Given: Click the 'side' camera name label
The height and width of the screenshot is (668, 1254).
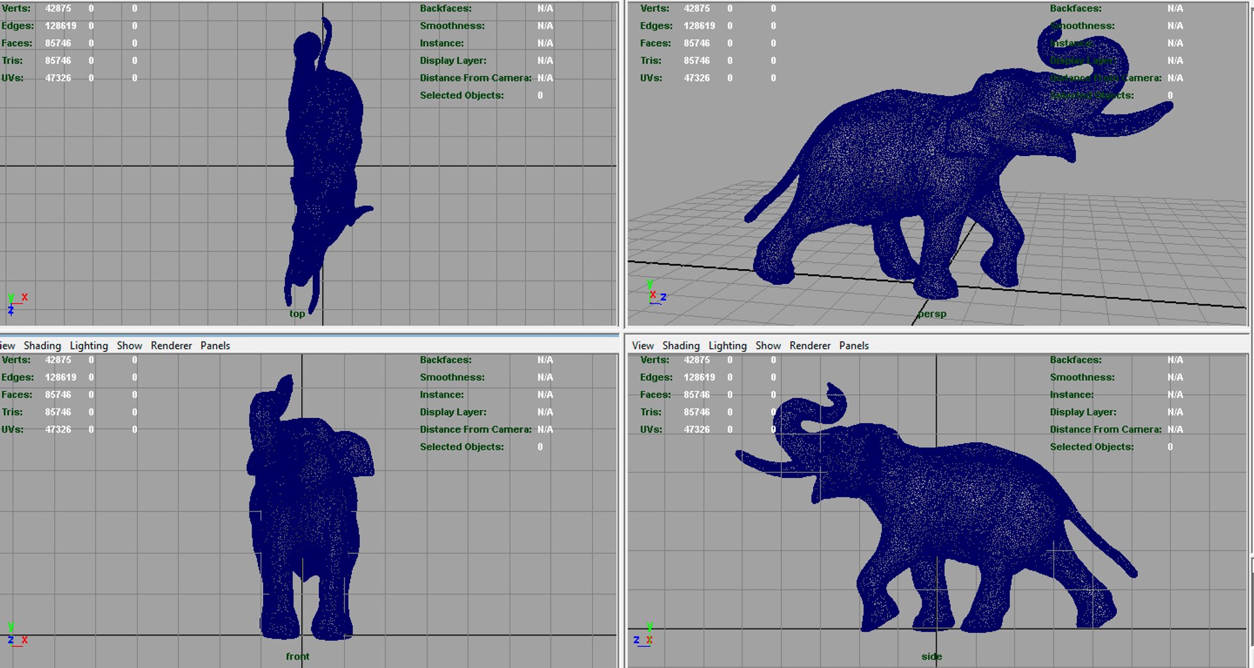Looking at the screenshot, I should coord(931,656).
